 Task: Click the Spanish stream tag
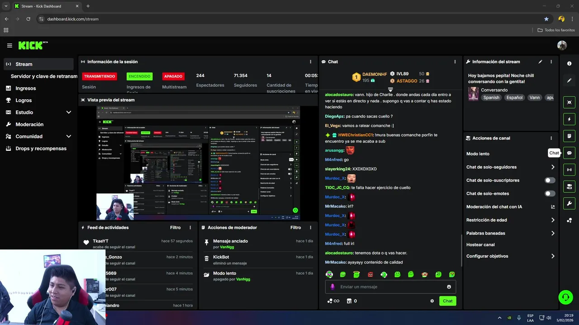point(491,97)
